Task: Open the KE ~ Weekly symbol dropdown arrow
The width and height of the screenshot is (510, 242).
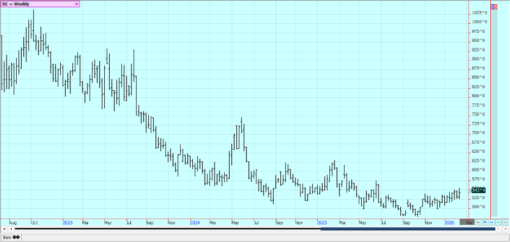Action: [x=76, y=4]
